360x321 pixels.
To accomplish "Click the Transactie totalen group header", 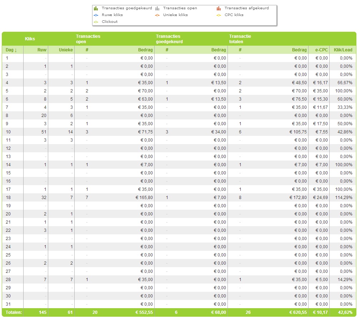I will pyautogui.click(x=240, y=39).
